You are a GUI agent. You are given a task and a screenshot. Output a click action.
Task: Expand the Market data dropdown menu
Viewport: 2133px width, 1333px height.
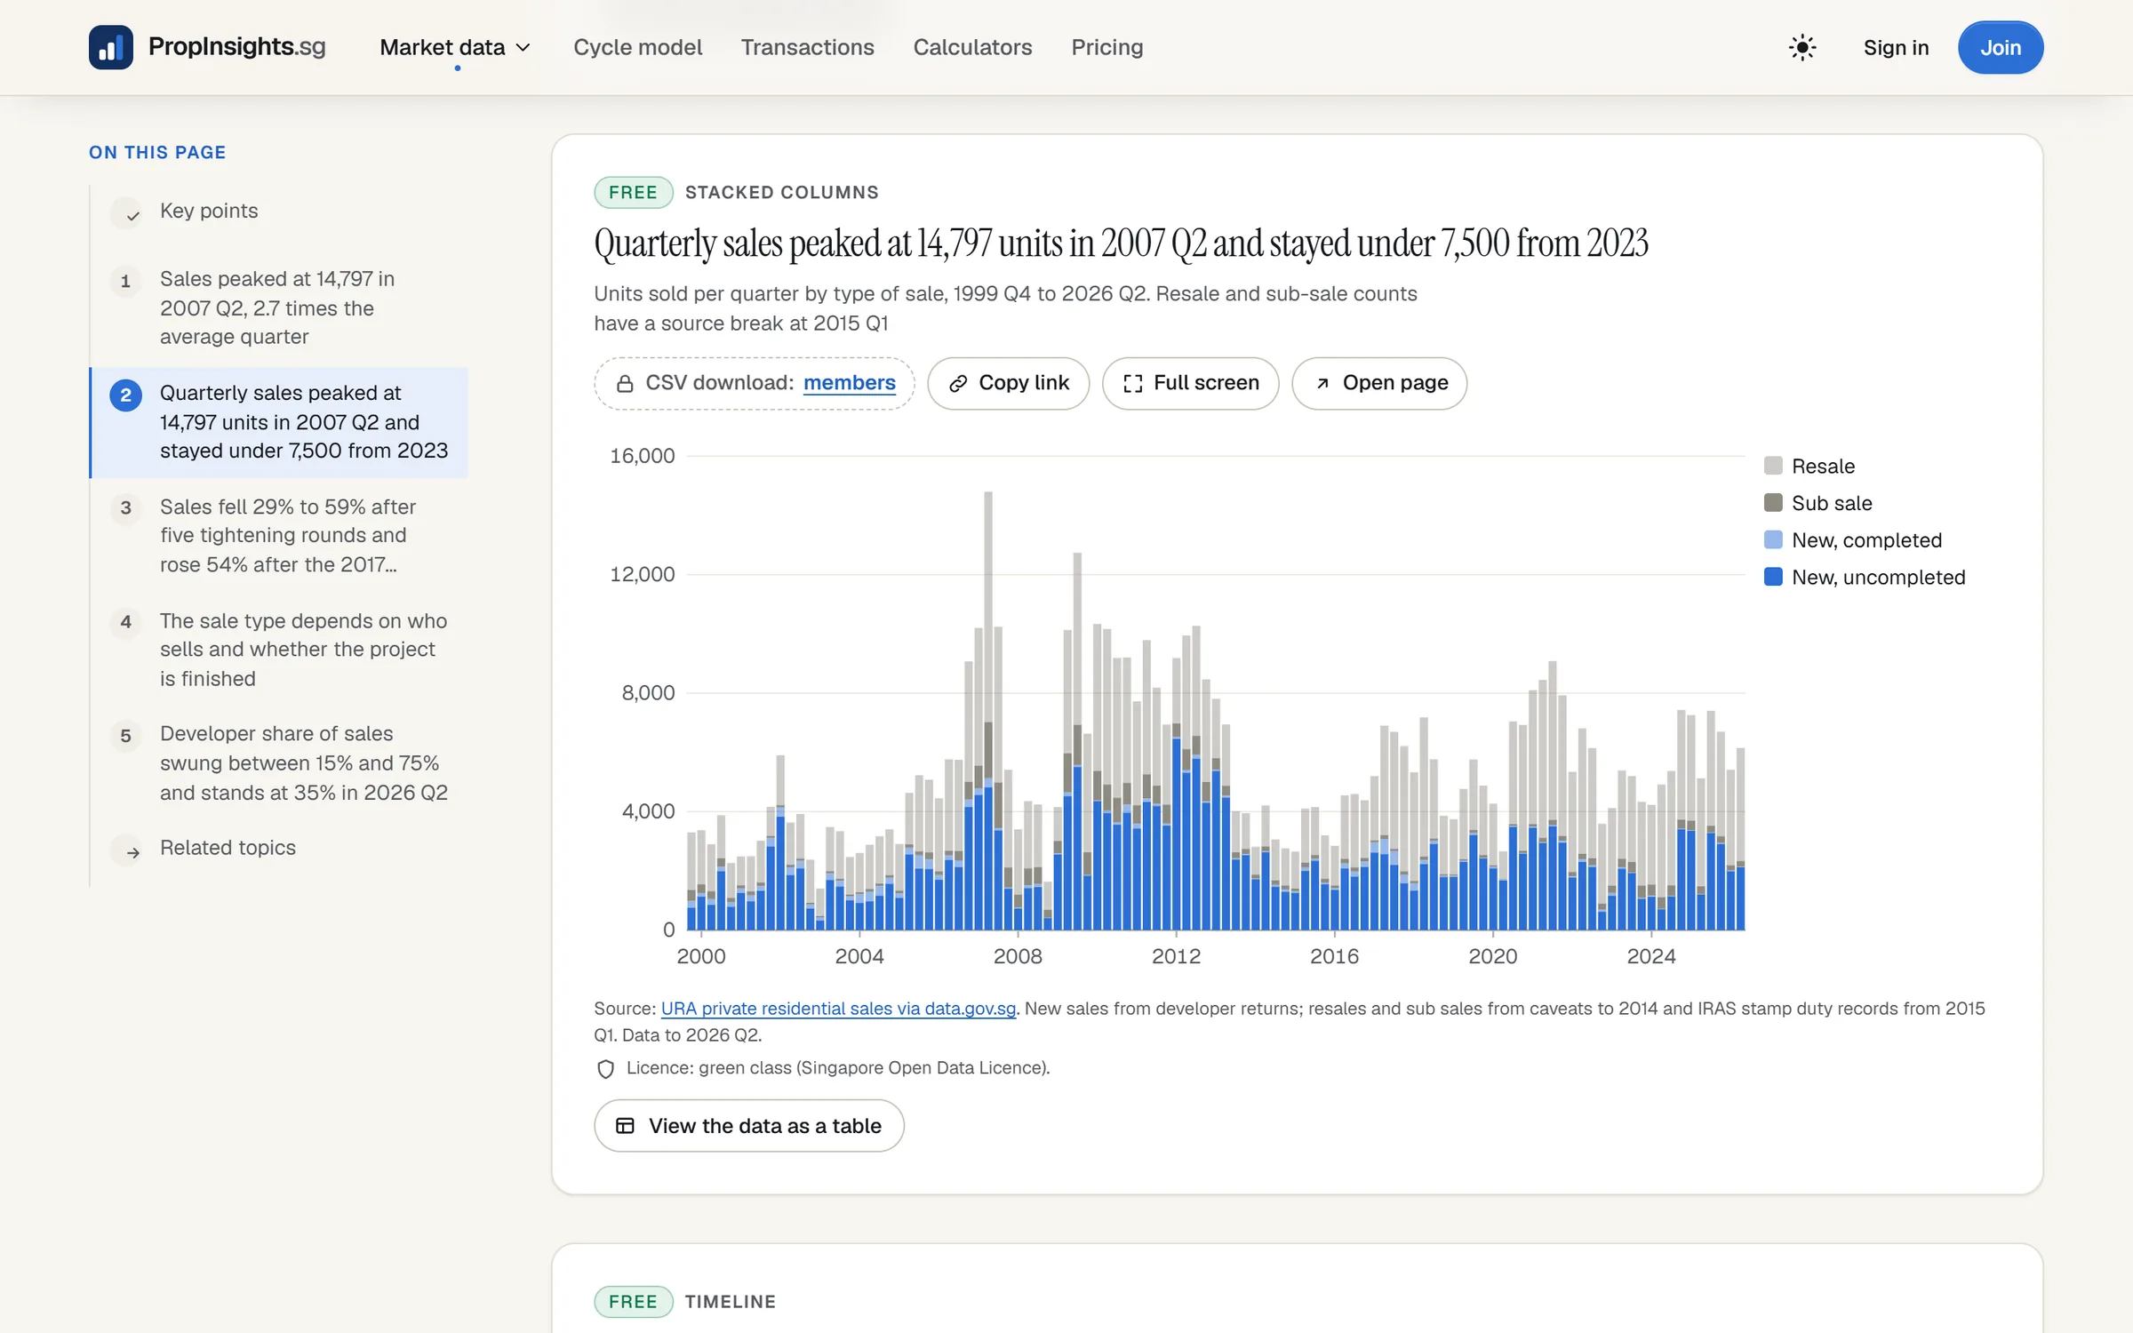click(455, 47)
